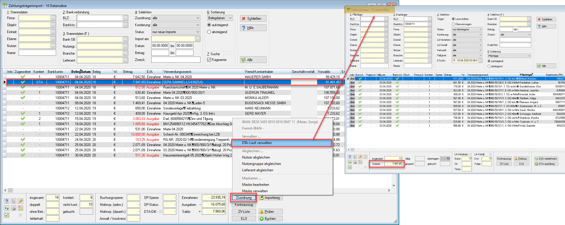This screenshot has width=565, height=225.
Task: Click the question mark icon in Zahlungsträger window
Action: 350,157
